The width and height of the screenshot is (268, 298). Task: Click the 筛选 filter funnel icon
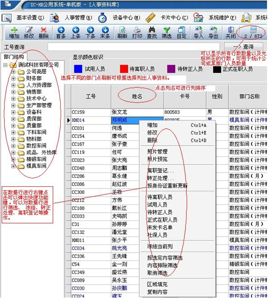coord(167,30)
